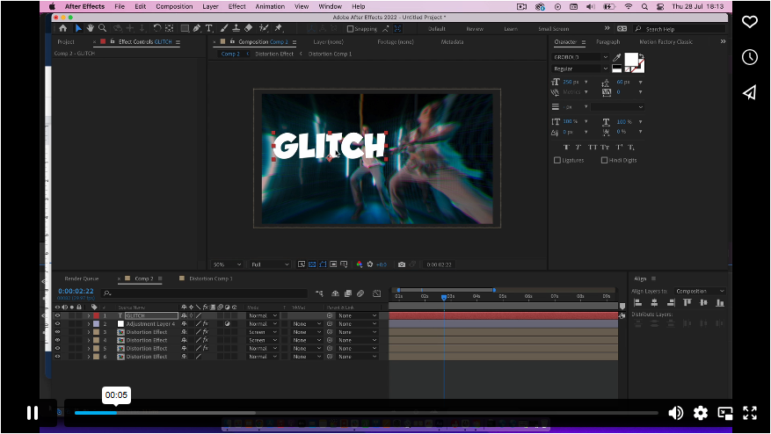771x434 pixels.
Task: Select the Selection arrow tool
Action: [78, 28]
